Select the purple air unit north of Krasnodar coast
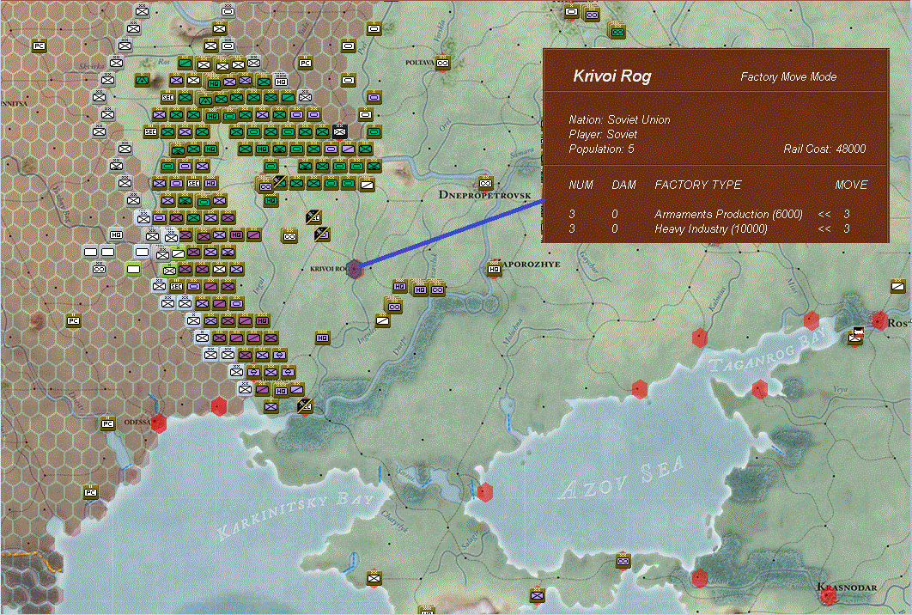Image resolution: width=912 pixels, height=615 pixels. pyautogui.click(x=623, y=562)
